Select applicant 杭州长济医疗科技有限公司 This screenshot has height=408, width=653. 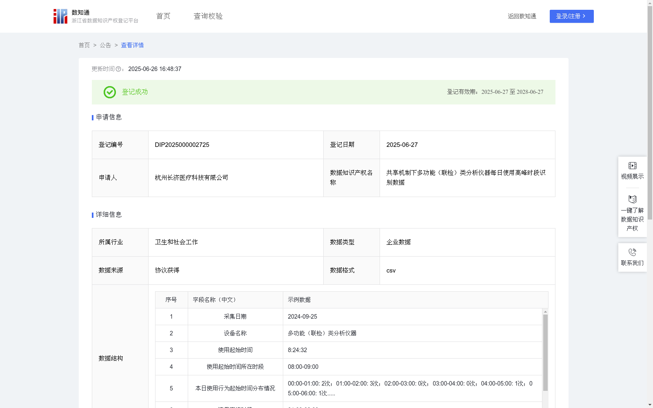click(191, 178)
